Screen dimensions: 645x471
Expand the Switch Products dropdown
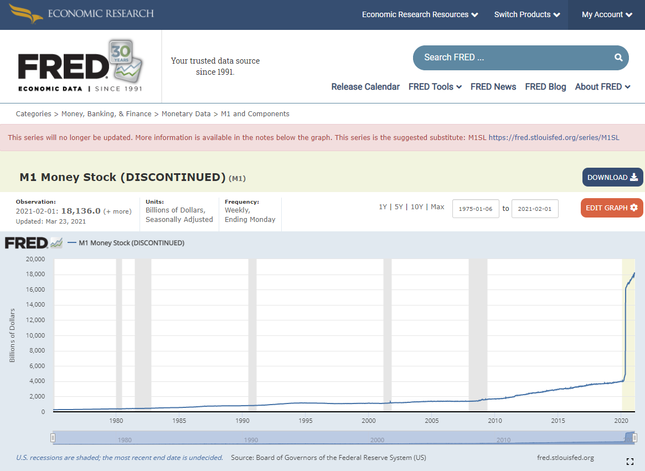coord(527,14)
